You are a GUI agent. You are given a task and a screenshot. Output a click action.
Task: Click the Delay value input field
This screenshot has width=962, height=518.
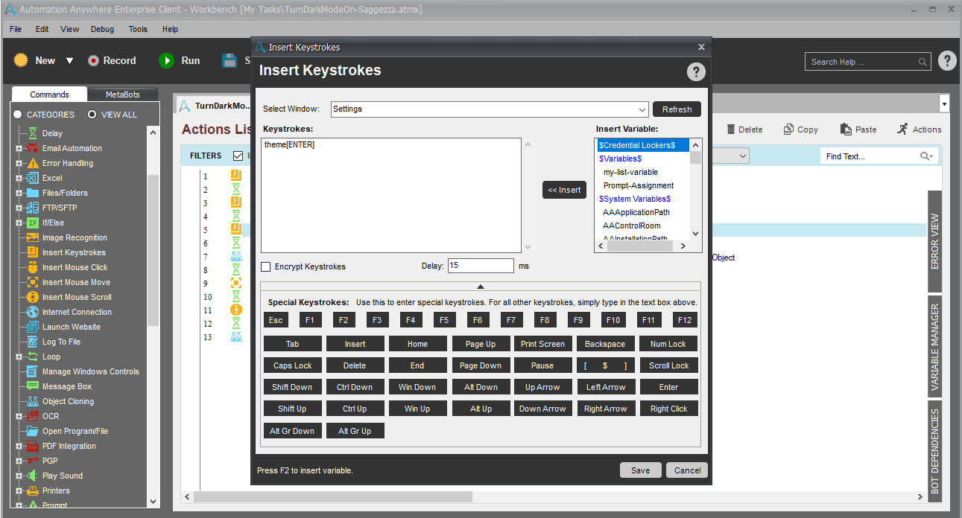(x=481, y=266)
